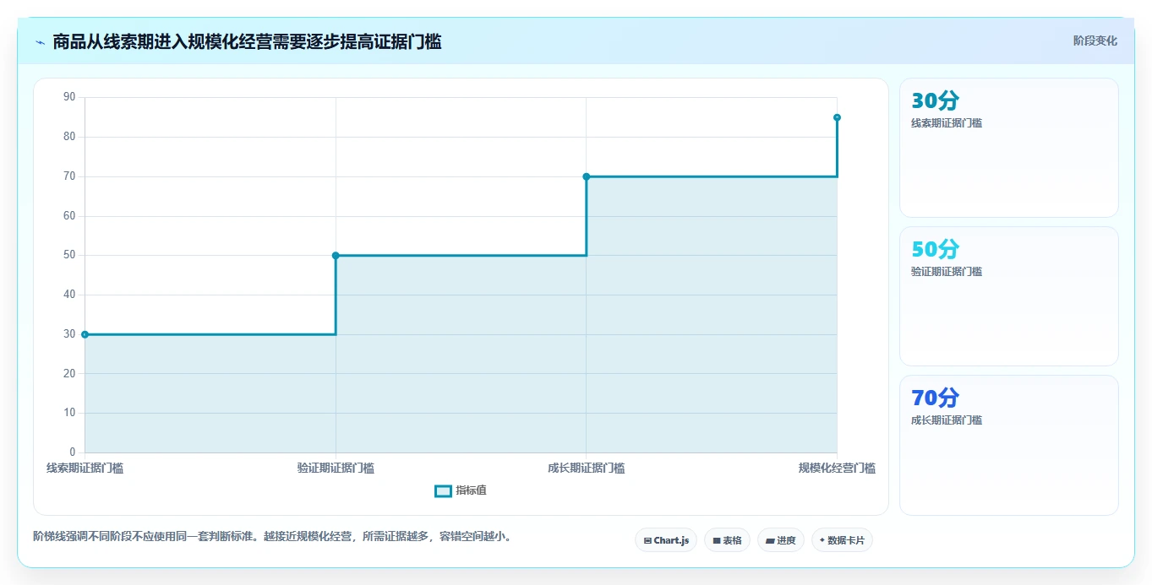Image resolution: width=1152 pixels, height=585 pixels.
Task: Click the data point at value 85
Action: pyautogui.click(x=837, y=117)
